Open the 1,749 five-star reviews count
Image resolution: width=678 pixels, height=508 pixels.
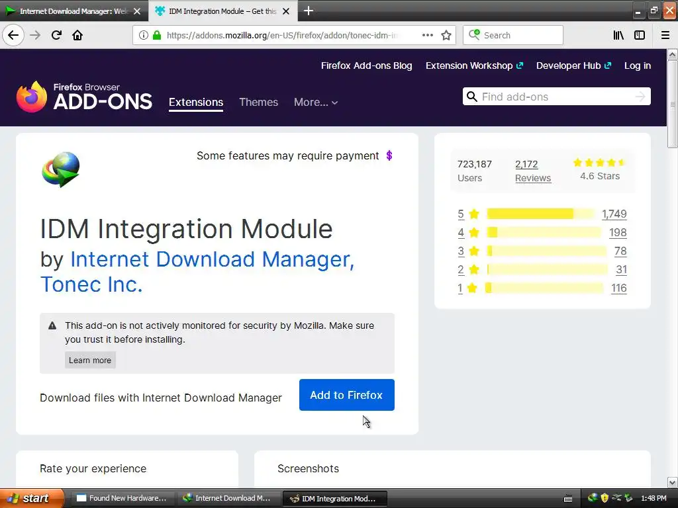(614, 214)
